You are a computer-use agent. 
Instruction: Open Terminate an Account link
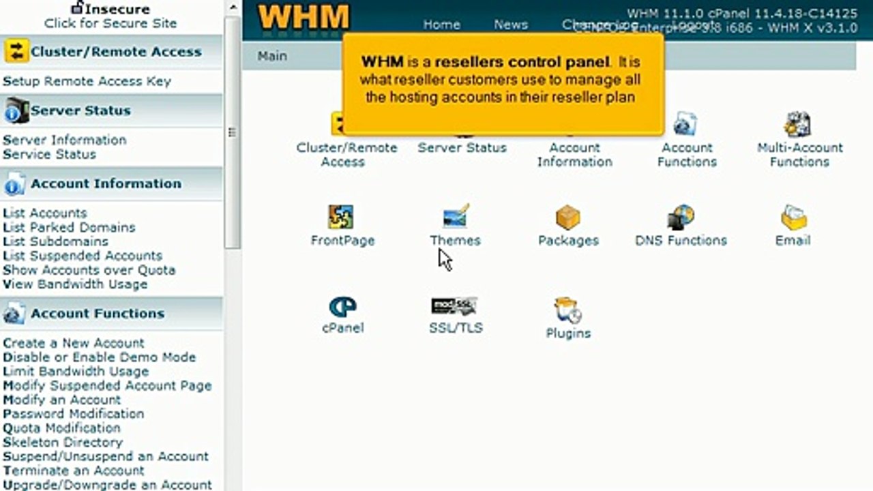74,471
